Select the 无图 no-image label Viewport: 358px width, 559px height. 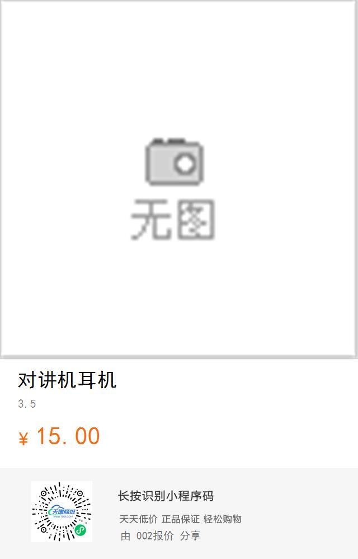click(x=173, y=219)
